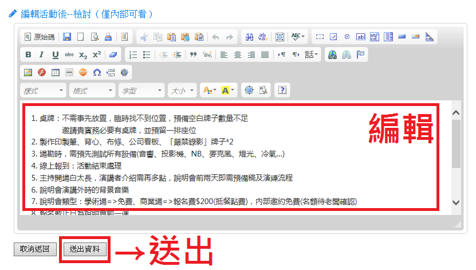Image resolution: width=476 pixels, height=270 pixels.
Task: Click the 送出資料 submit button
Action: [85, 249]
